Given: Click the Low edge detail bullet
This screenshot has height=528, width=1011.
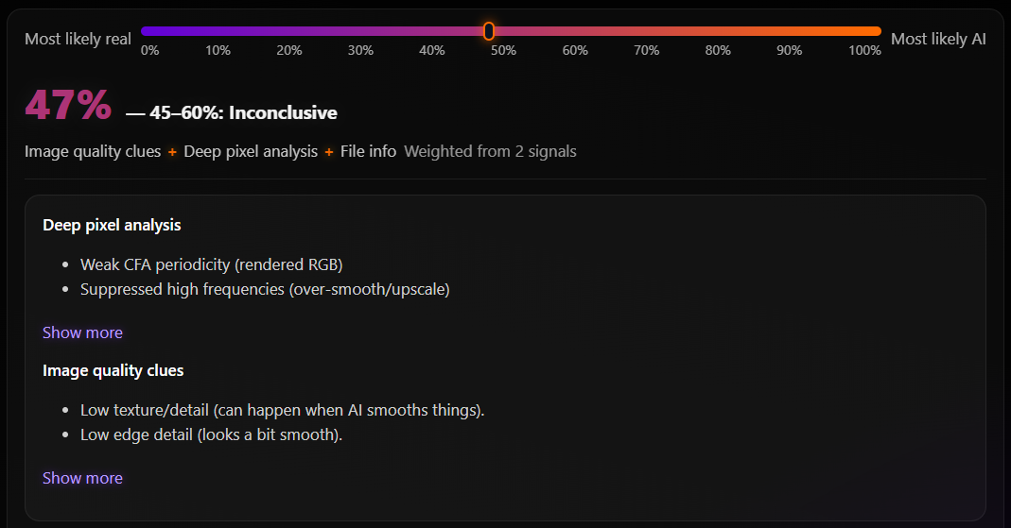Looking at the screenshot, I should coord(211,434).
